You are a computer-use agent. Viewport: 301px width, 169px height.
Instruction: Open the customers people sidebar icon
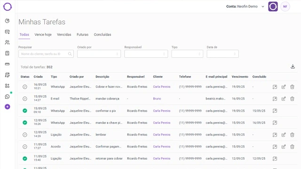8,42
